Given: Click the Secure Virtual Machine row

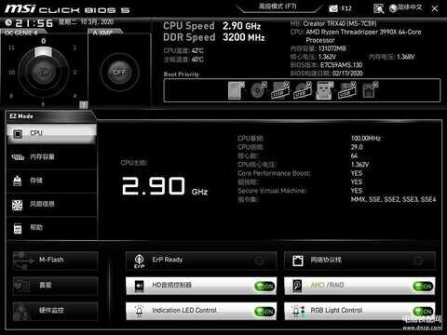Looking at the screenshot, I should (300, 191).
